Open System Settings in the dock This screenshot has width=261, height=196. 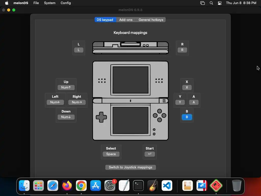(110, 186)
